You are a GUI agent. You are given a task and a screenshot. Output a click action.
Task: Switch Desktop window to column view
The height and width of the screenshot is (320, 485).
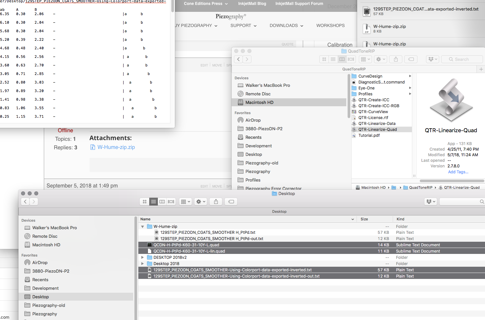pyautogui.click(x=162, y=202)
